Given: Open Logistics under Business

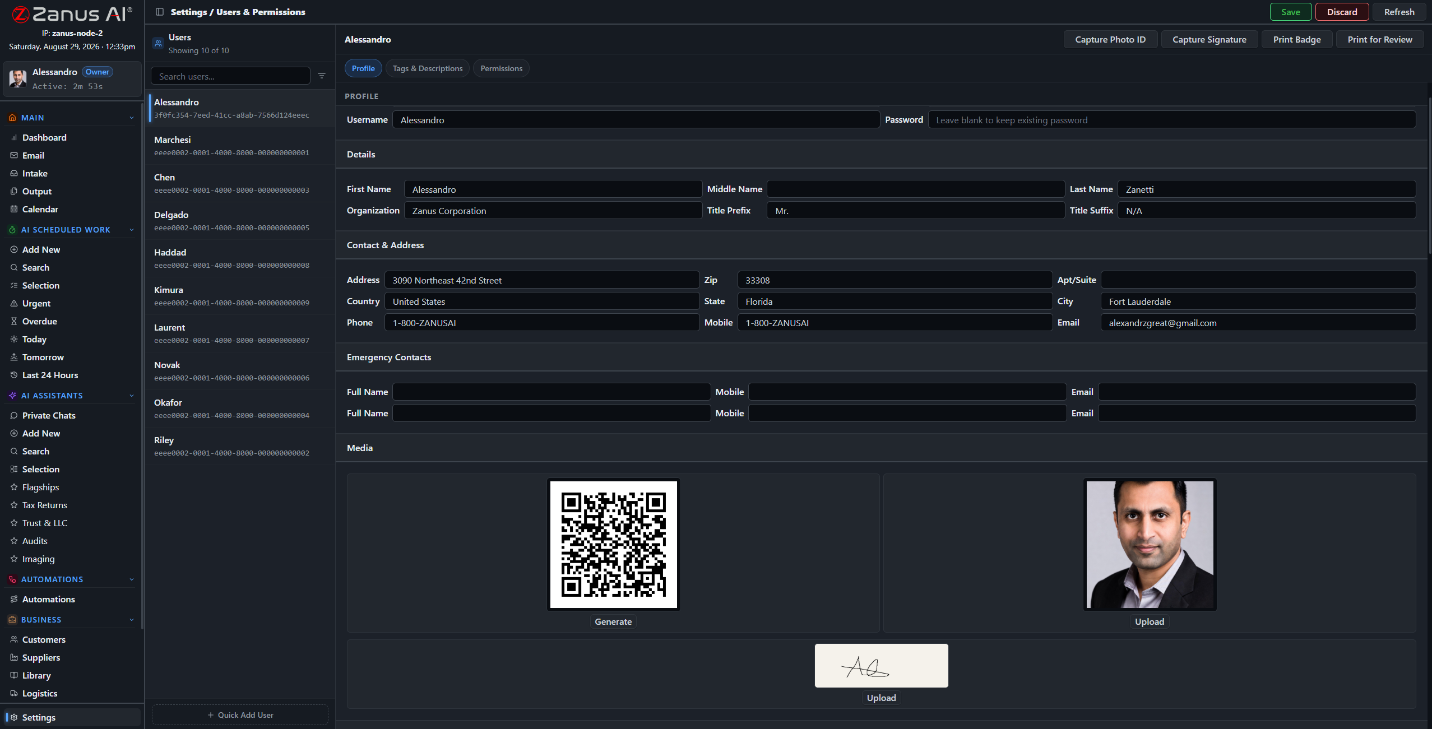Looking at the screenshot, I should tap(40, 693).
